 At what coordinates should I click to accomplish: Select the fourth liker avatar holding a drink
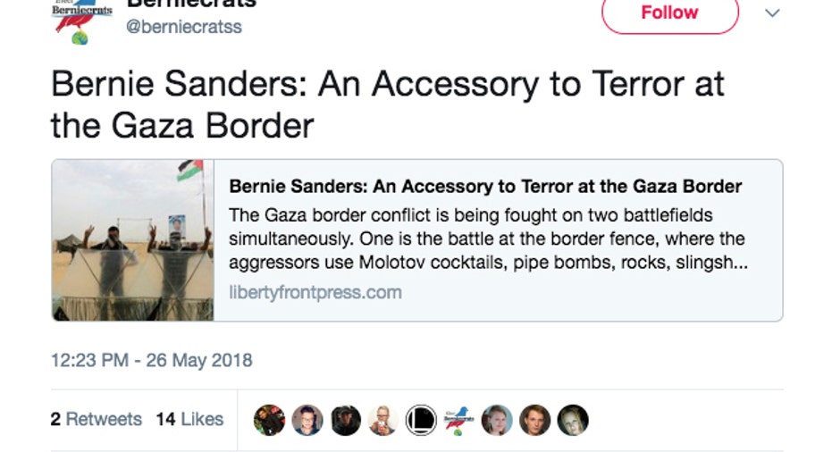[383, 420]
